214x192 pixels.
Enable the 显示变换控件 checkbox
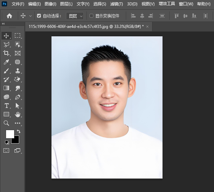(x=92, y=16)
